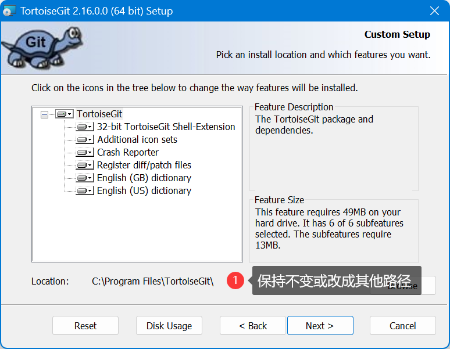
Task: Select 32-bit TortoiseGit Shell-Extension item
Action: point(166,127)
